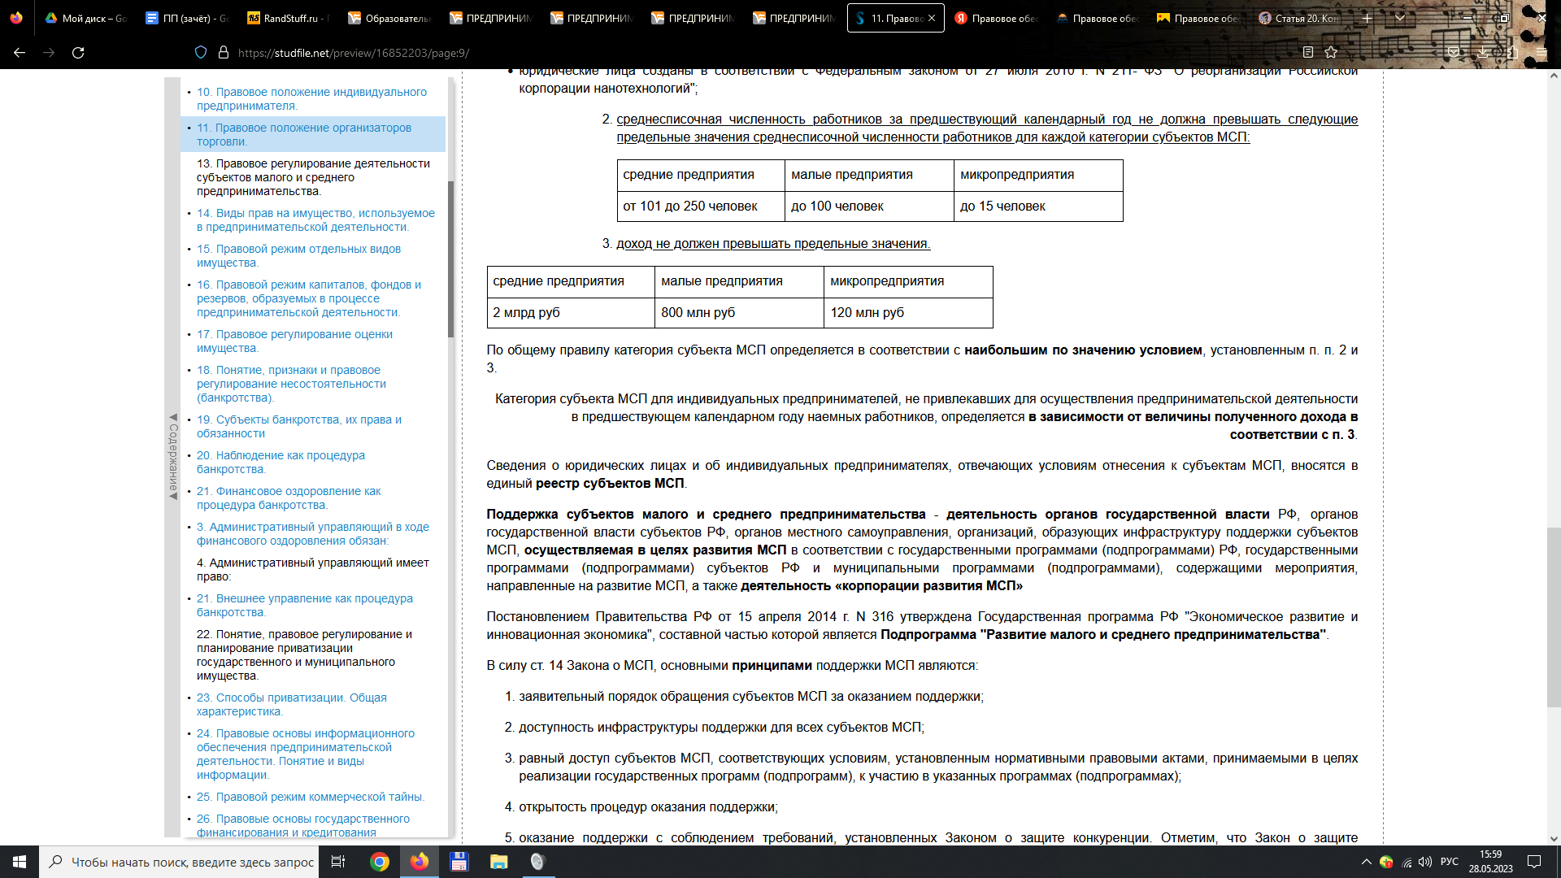Open '26. Правовые основы государственного финансирования' link
The width and height of the screenshot is (1561, 878).
point(303,825)
